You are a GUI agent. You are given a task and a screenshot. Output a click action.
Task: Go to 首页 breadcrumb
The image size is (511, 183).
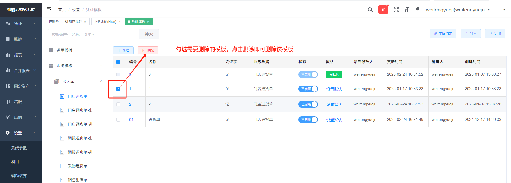(x=62, y=10)
